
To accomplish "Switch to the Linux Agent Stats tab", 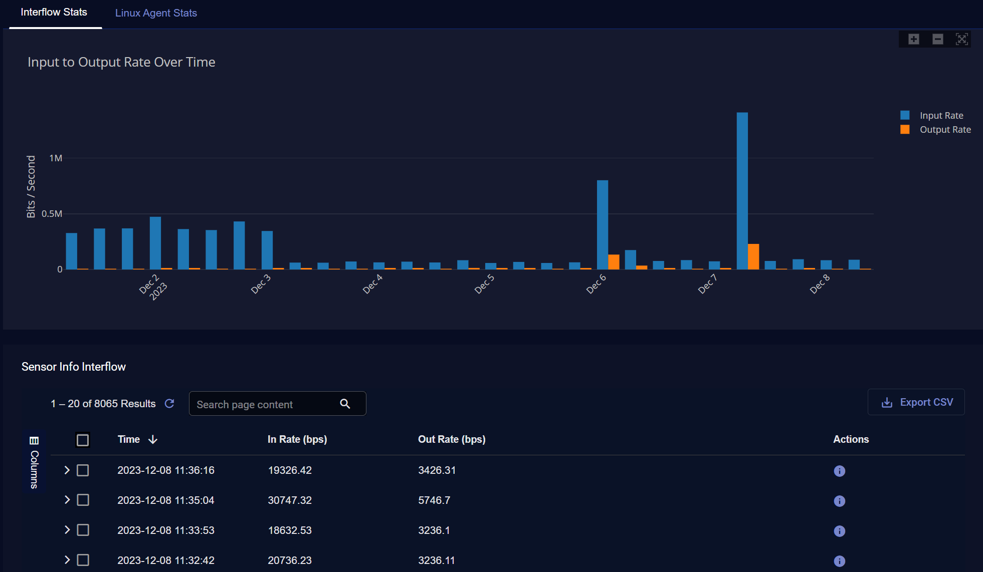I will coord(156,13).
